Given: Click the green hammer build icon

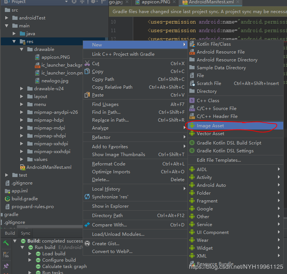Looking at the screenshot, I should point(6,243).
